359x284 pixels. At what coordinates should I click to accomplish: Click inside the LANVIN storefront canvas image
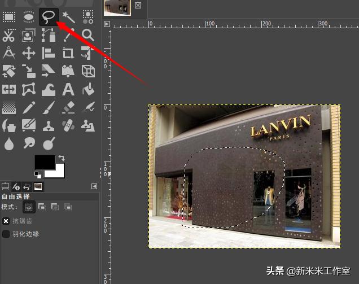tap(244, 176)
